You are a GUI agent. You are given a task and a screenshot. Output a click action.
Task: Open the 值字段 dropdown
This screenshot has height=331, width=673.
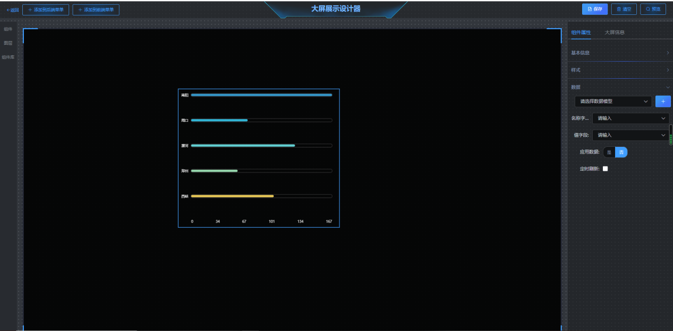[630, 135]
